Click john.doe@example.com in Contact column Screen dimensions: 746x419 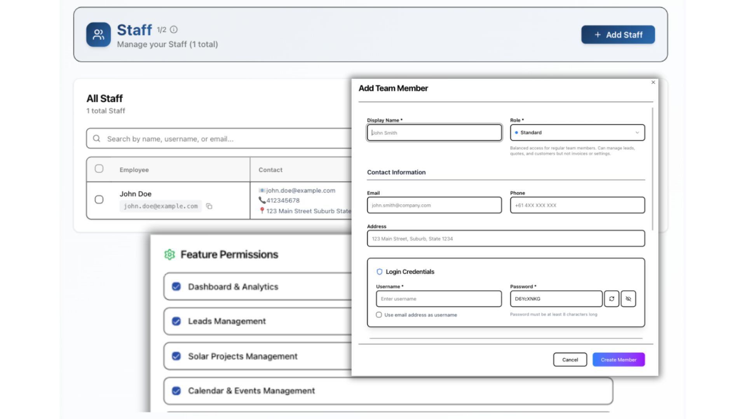point(301,190)
